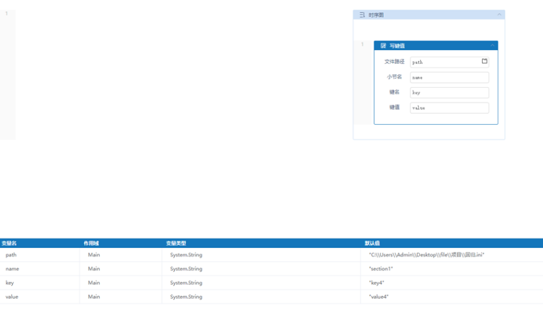The height and width of the screenshot is (310, 543).
Task: Collapse the 时序图 container panel
Action: (499, 14)
